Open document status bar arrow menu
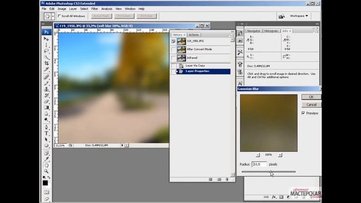This screenshot has height=203, width=361. (122, 145)
